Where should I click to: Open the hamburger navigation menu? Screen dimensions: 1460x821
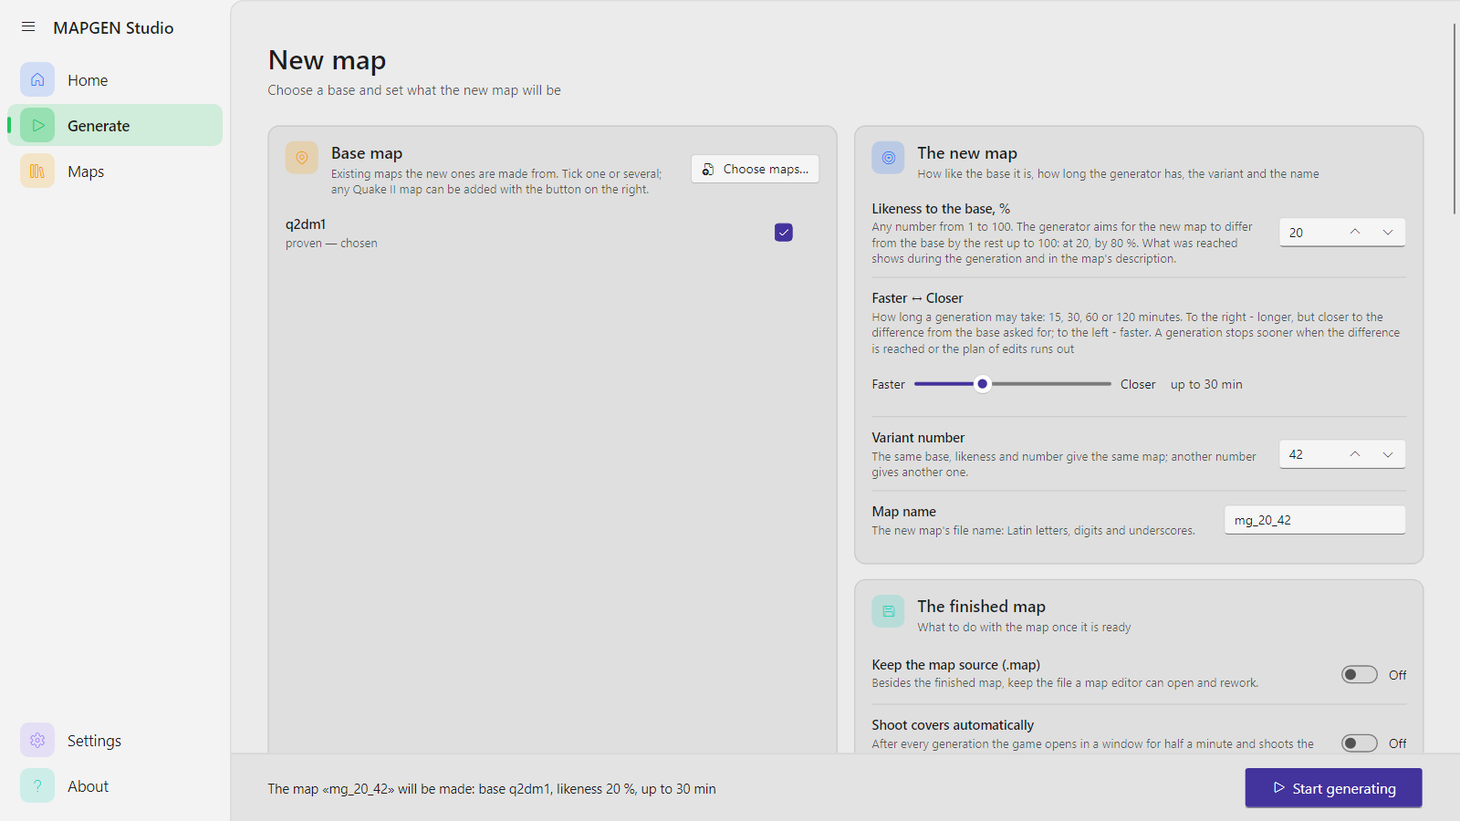click(28, 27)
